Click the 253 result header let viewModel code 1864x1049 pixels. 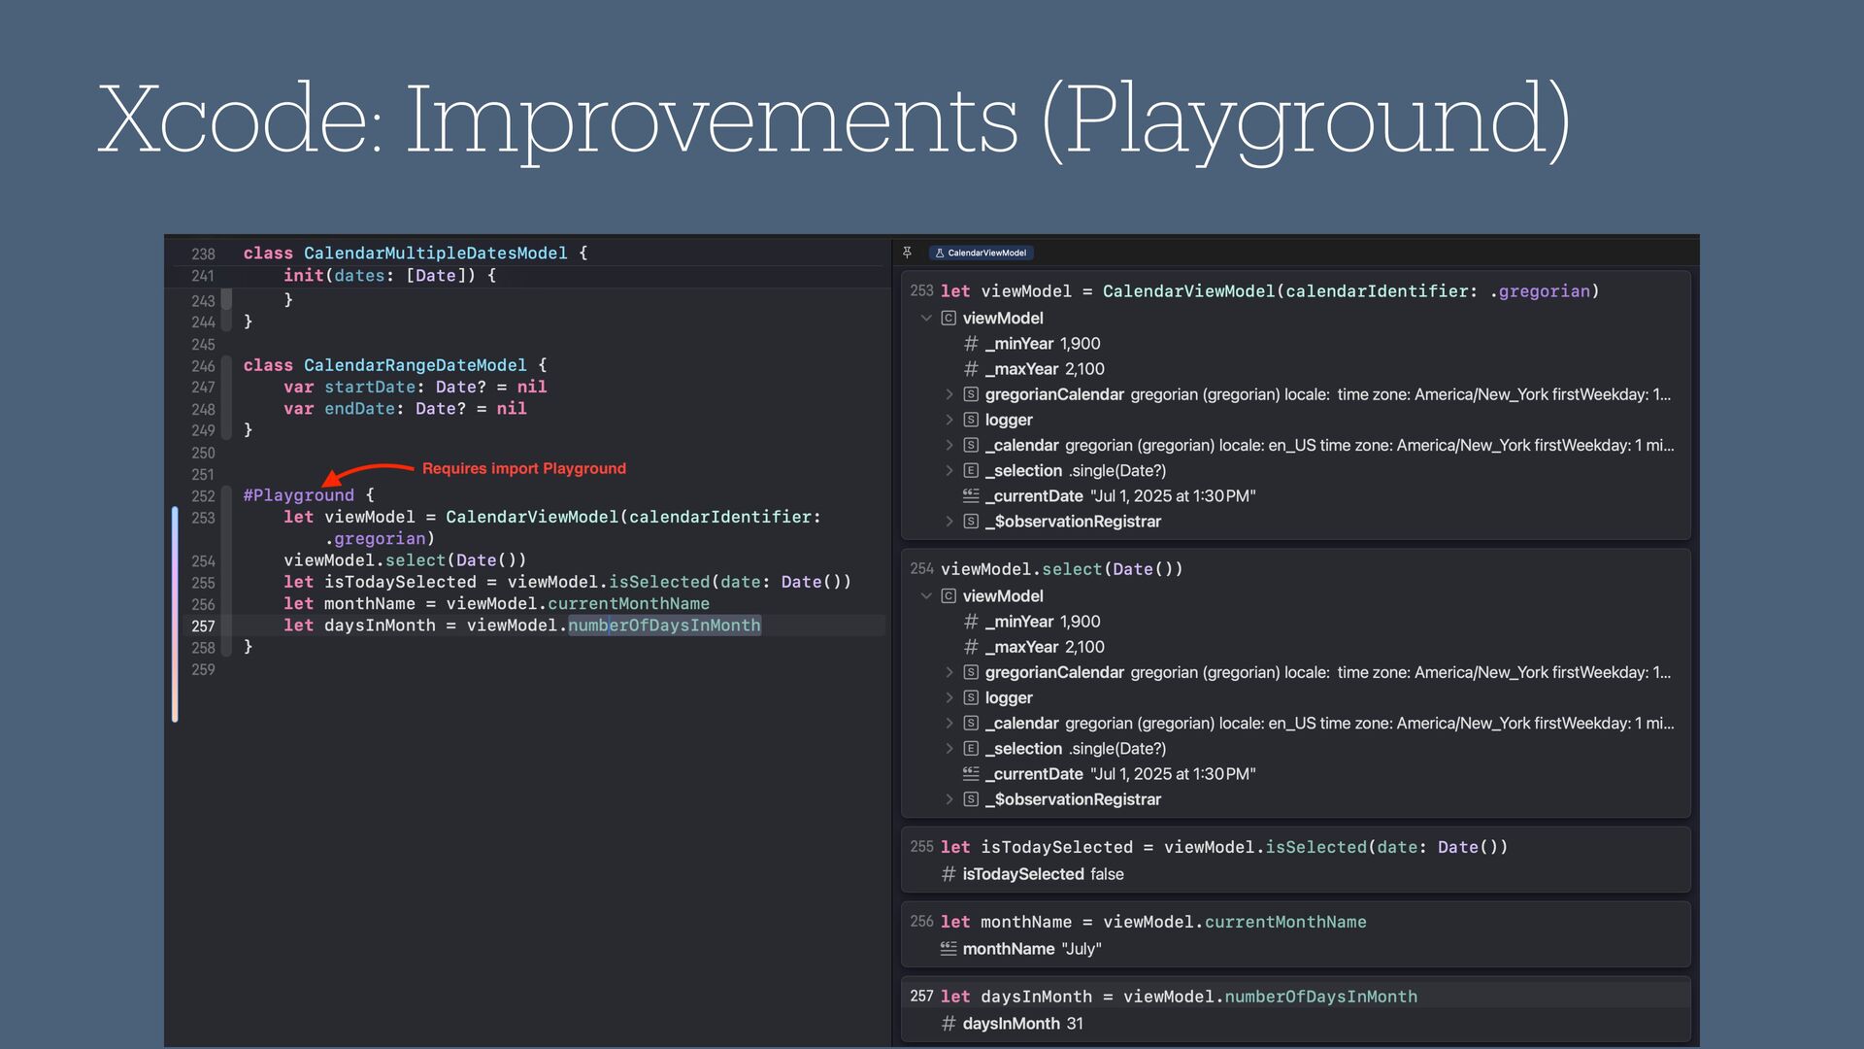point(1270,290)
